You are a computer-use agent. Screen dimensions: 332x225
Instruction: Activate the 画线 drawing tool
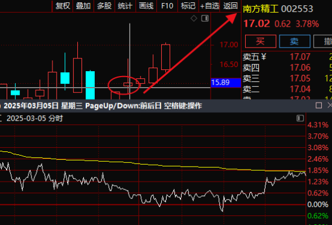coord(146,6)
